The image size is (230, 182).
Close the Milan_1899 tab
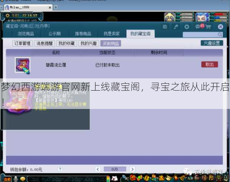point(50,8)
